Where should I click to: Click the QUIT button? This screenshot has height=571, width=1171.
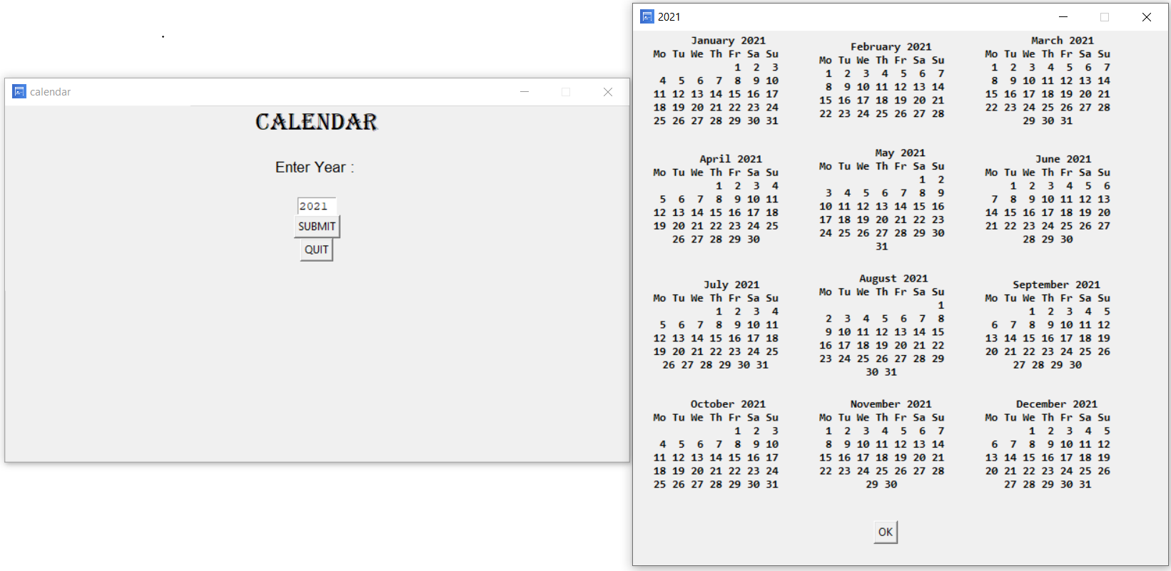click(317, 250)
